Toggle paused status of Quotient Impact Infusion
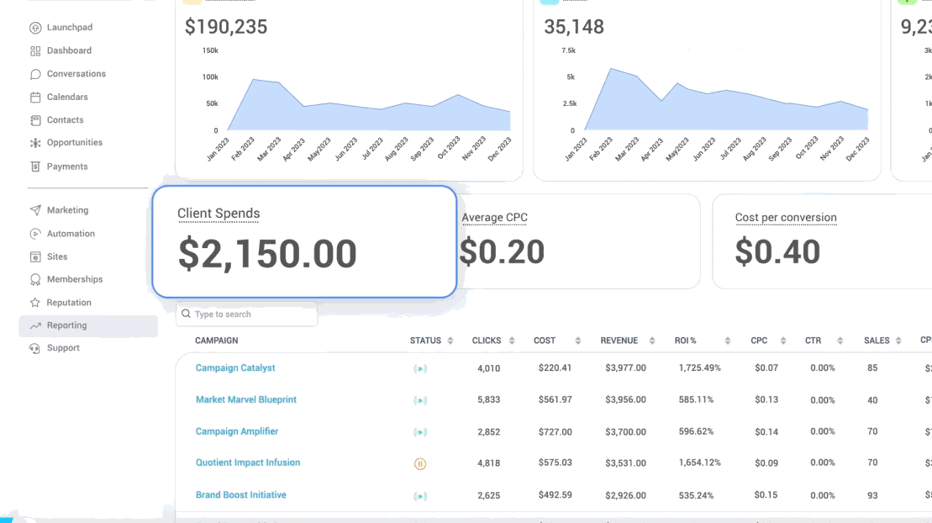Viewport: 932px width, 523px height. [x=420, y=463]
